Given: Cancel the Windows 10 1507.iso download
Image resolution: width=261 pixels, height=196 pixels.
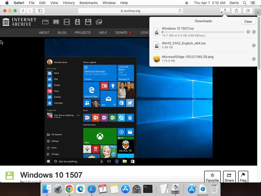Looking at the screenshot, I should (x=248, y=32).
